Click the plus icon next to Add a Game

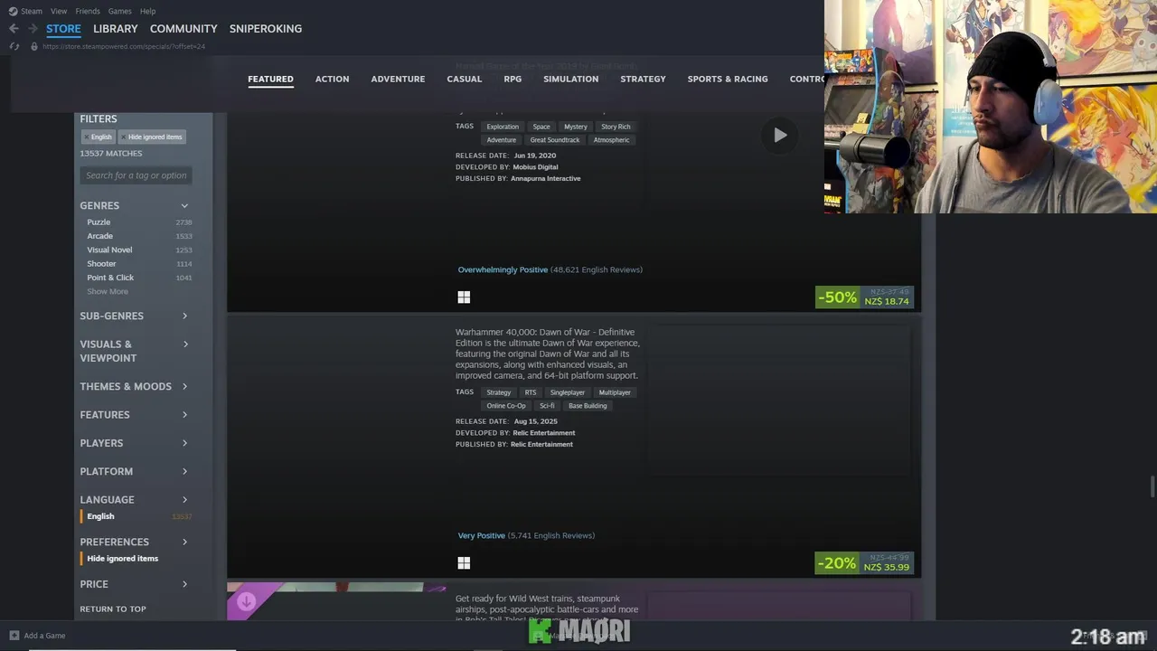(x=14, y=636)
